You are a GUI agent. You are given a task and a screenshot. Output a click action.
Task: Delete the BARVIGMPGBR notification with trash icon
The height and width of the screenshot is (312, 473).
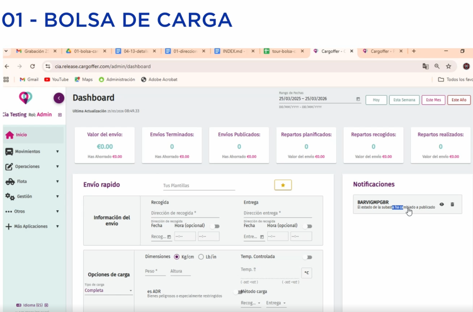click(x=452, y=204)
